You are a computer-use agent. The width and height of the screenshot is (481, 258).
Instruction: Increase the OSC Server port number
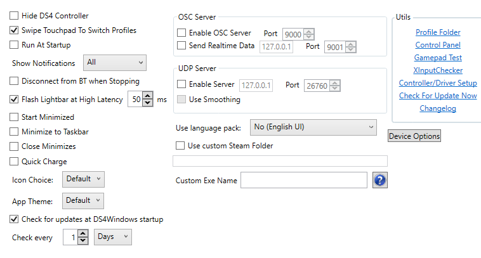click(x=310, y=30)
